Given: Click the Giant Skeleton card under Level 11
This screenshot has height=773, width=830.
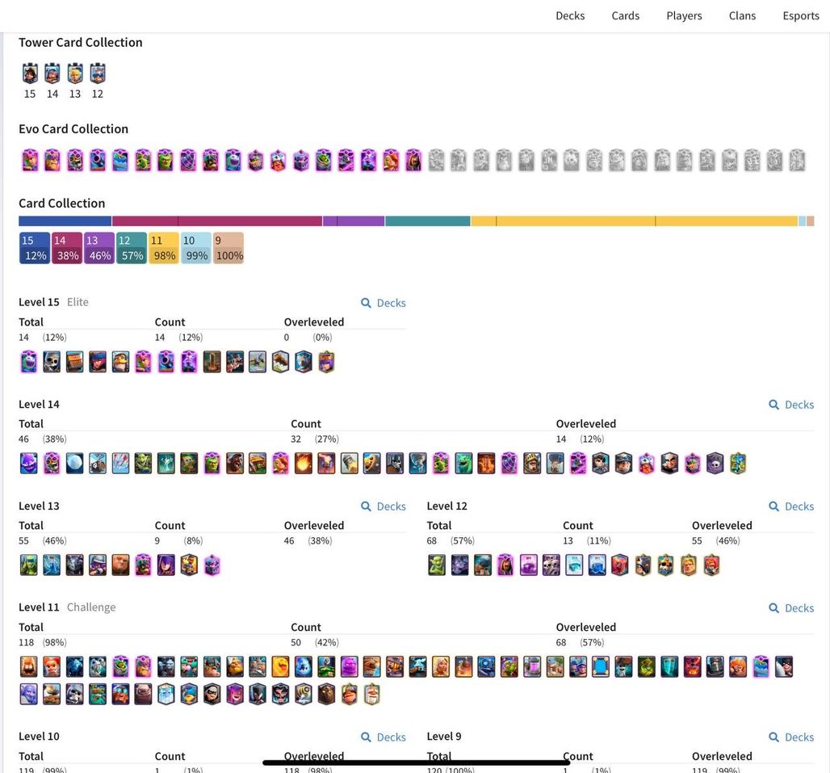Looking at the screenshot, I should point(74,695).
